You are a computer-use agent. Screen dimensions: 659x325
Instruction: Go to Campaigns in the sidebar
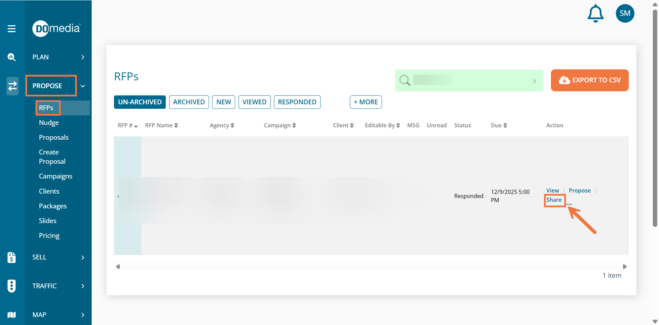tap(56, 176)
